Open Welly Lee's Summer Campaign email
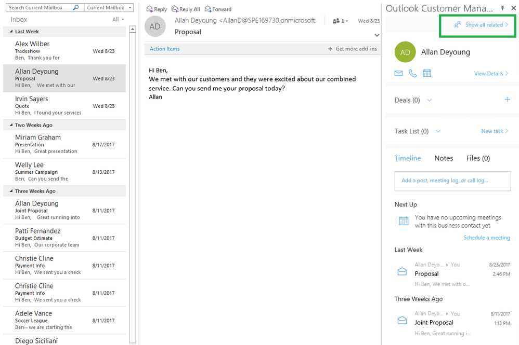Viewport: 519px width, 345px height. pyautogui.click(x=64, y=172)
